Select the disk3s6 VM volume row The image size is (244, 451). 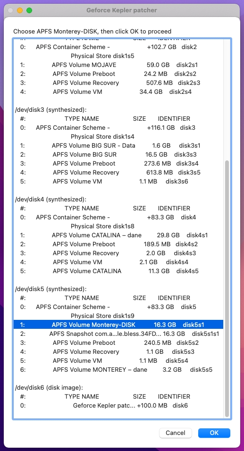[118, 181]
